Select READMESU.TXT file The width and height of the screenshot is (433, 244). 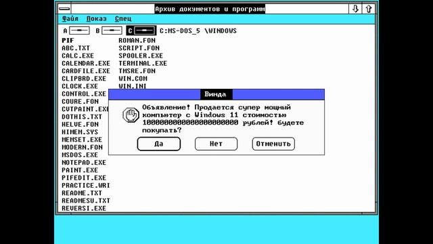(x=86, y=201)
